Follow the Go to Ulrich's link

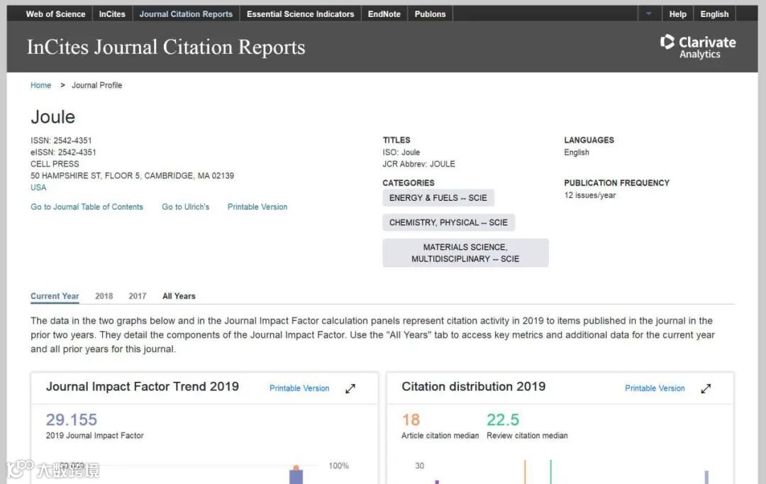[x=186, y=207]
